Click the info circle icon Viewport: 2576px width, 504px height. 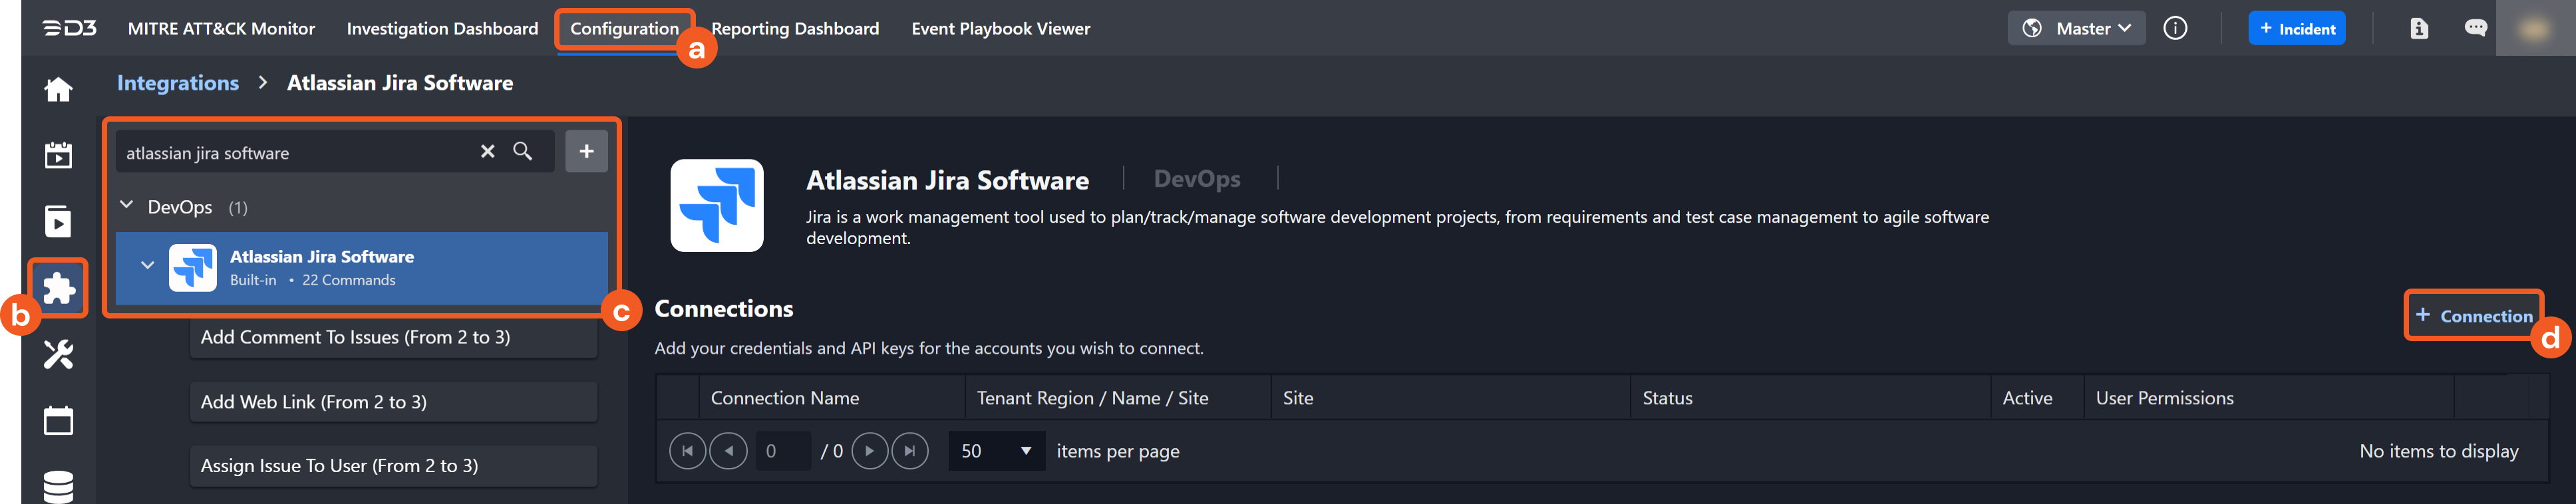coord(2175,28)
